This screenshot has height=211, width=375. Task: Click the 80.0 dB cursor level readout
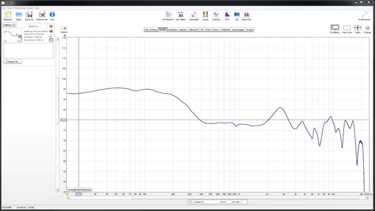(x=63, y=120)
